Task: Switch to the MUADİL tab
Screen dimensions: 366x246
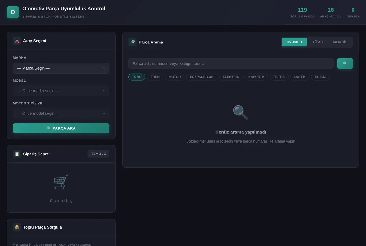Action: [340, 42]
